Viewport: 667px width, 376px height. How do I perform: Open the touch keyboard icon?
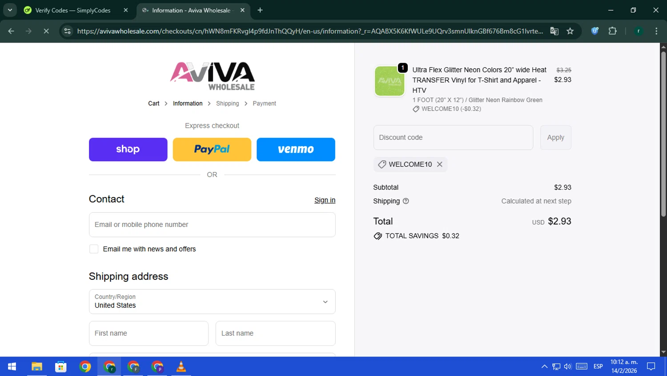582,367
